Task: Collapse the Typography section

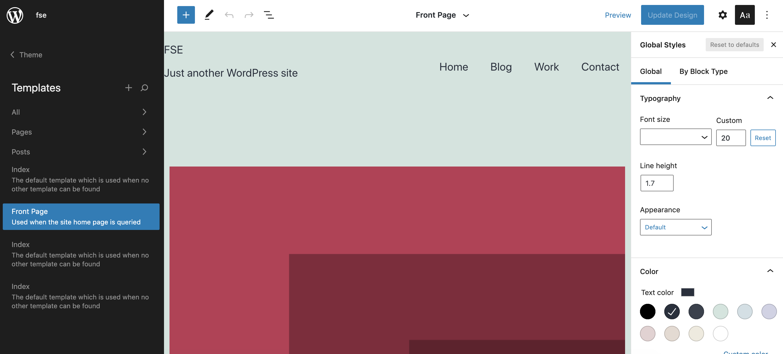Action: point(770,98)
